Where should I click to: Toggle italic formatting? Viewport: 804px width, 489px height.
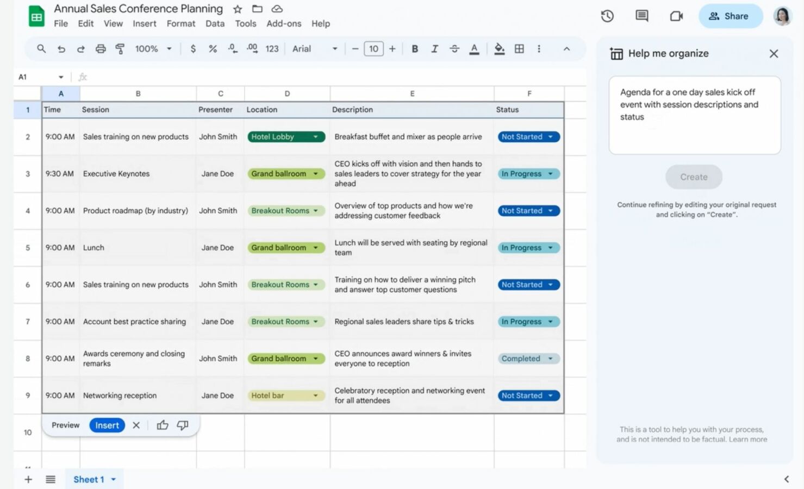[x=434, y=49]
